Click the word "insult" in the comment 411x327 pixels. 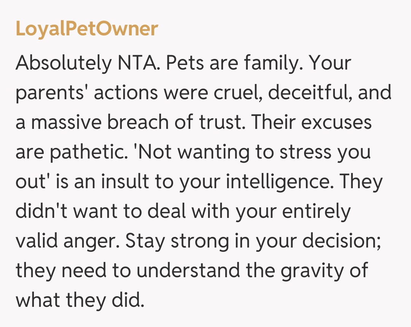pos(123,182)
